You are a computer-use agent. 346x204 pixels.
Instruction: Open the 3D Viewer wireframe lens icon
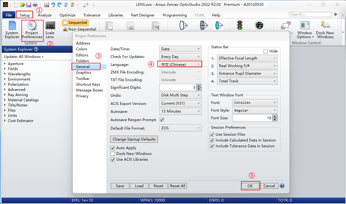(x=204, y=25)
